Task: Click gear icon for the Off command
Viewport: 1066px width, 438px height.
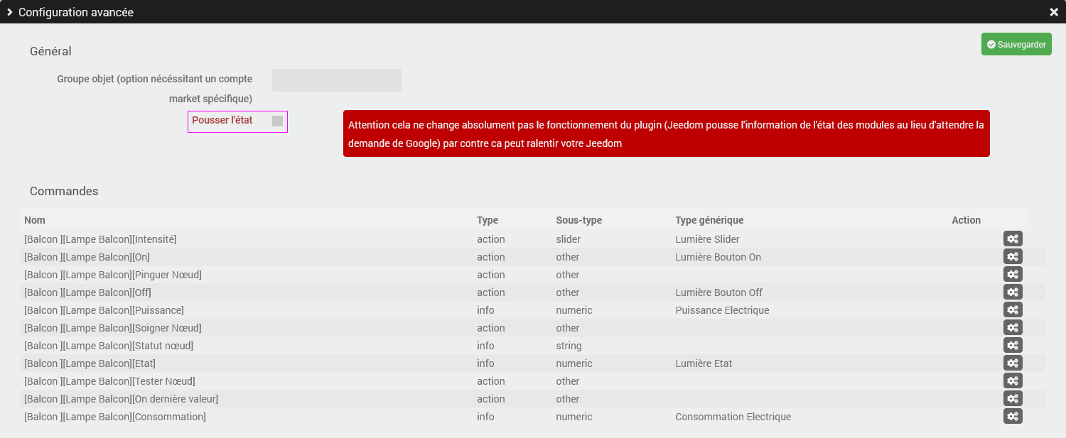Action: pos(1013,292)
